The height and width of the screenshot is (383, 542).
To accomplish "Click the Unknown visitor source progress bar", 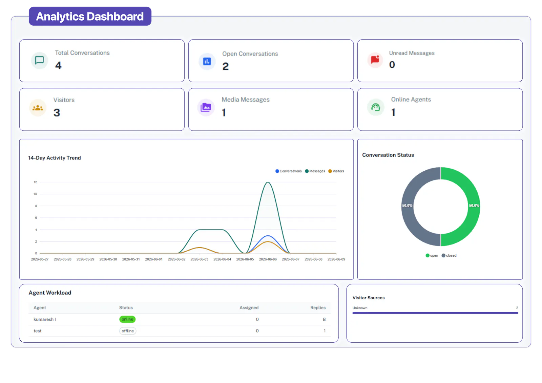I will click(435, 313).
